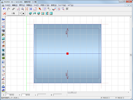This screenshot has height=100, width=133.
Task: Click the blue panel sidebar icon above the divider
Action: click(x=3, y=62)
